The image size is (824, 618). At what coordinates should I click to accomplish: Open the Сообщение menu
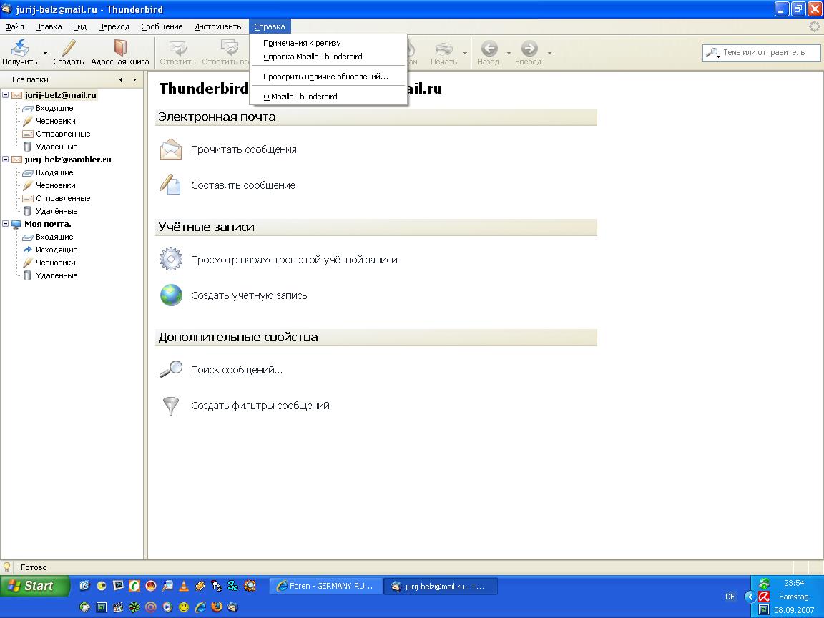pos(162,26)
